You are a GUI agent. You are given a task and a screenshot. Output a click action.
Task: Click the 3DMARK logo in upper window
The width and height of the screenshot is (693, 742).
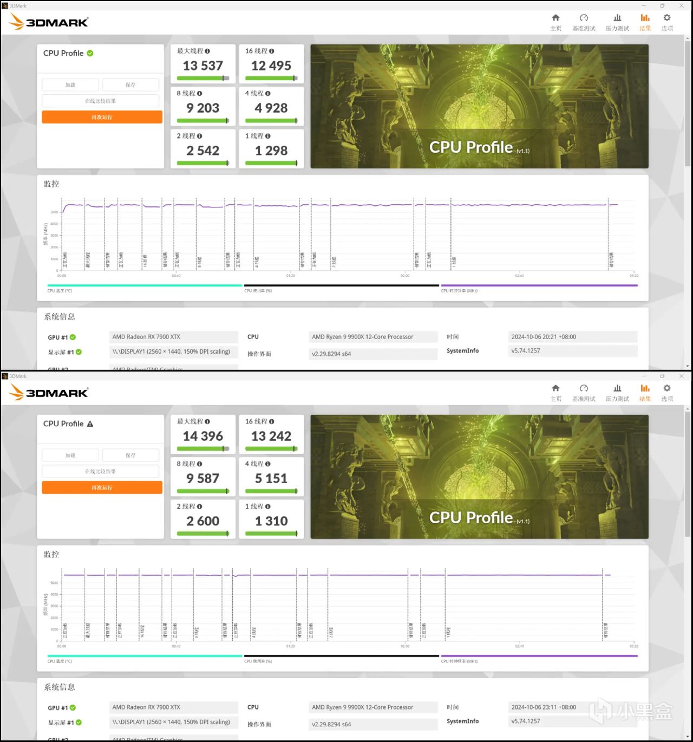(49, 22)
